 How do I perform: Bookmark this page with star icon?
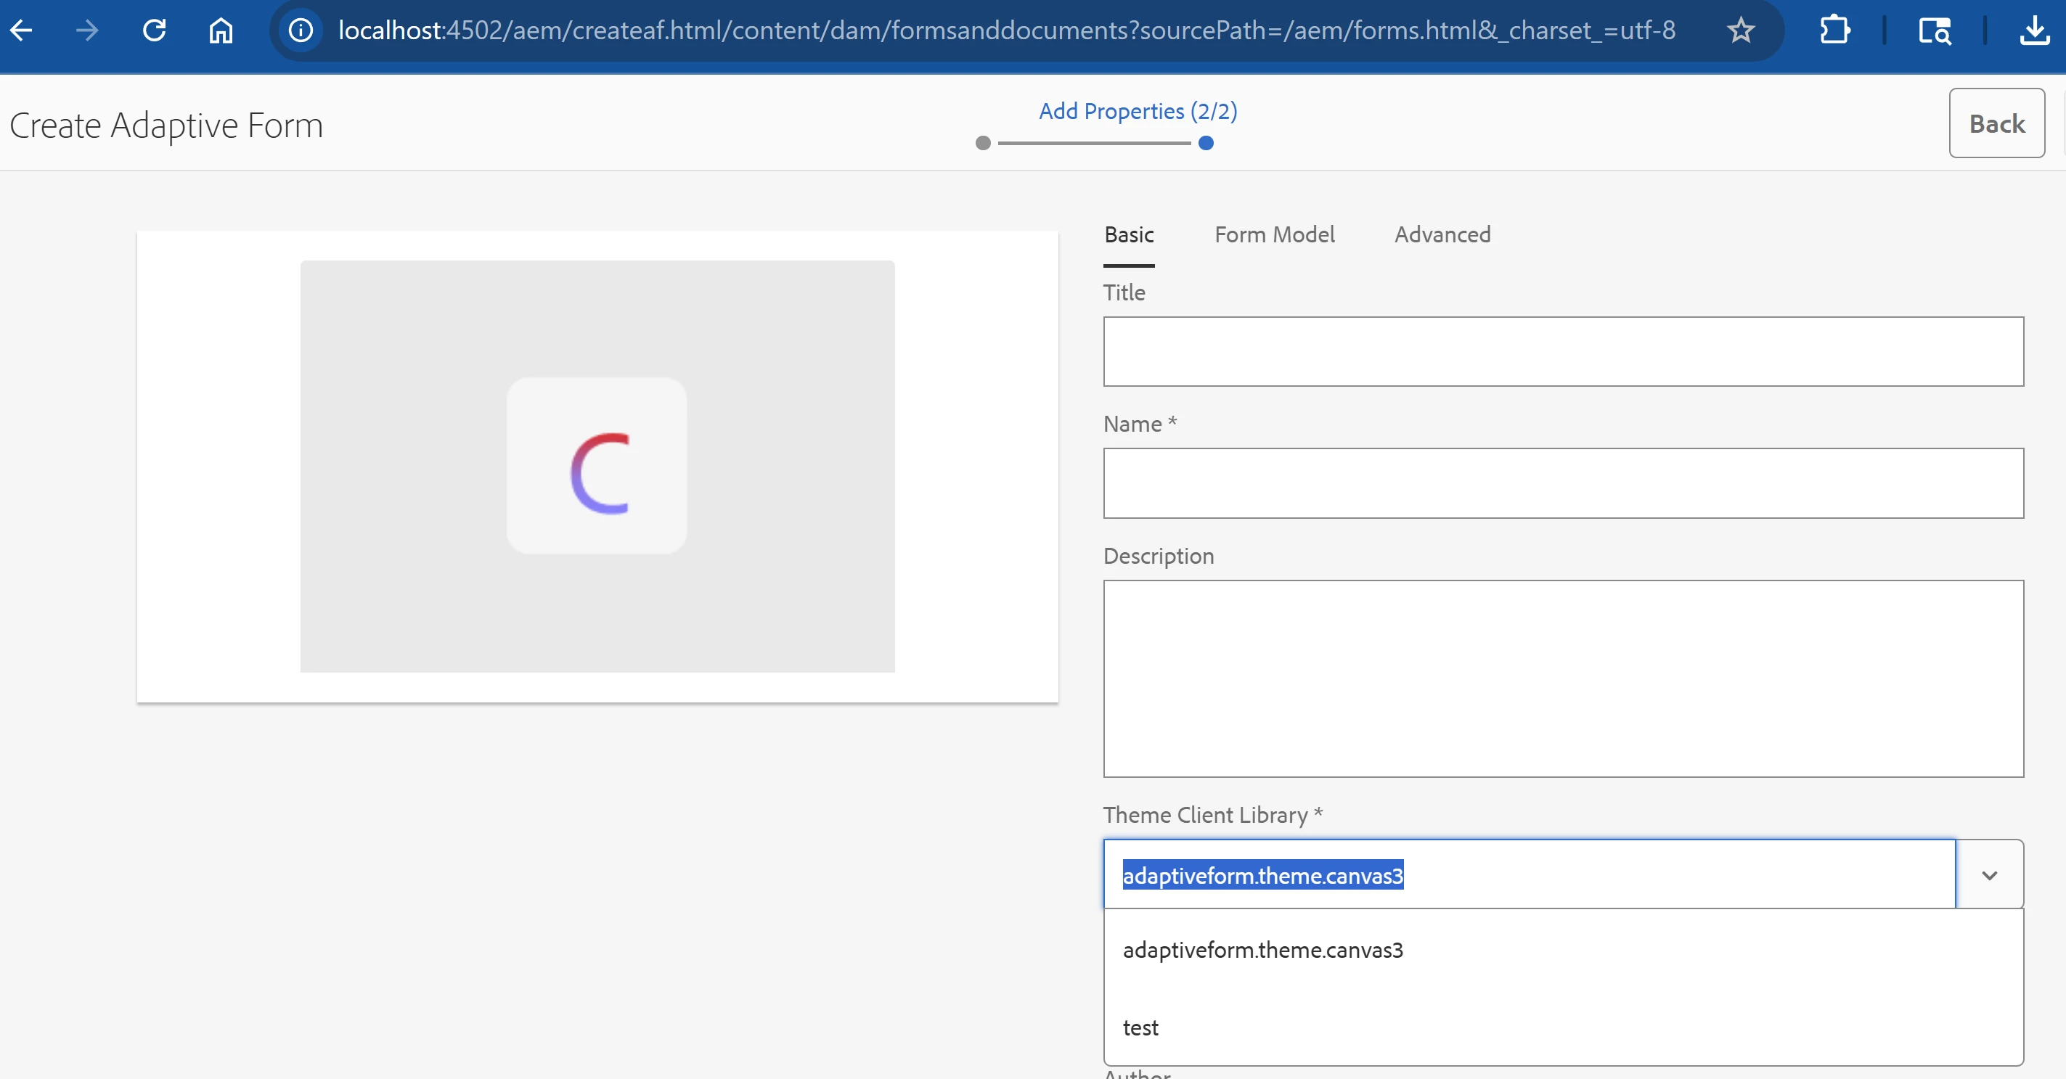[x=1740, y=30]
